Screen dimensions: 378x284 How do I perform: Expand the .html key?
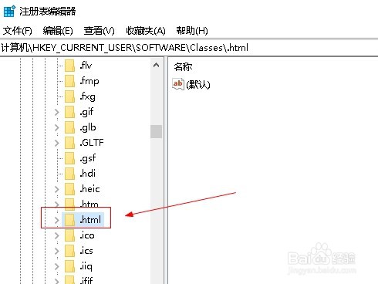click(57, 220)
